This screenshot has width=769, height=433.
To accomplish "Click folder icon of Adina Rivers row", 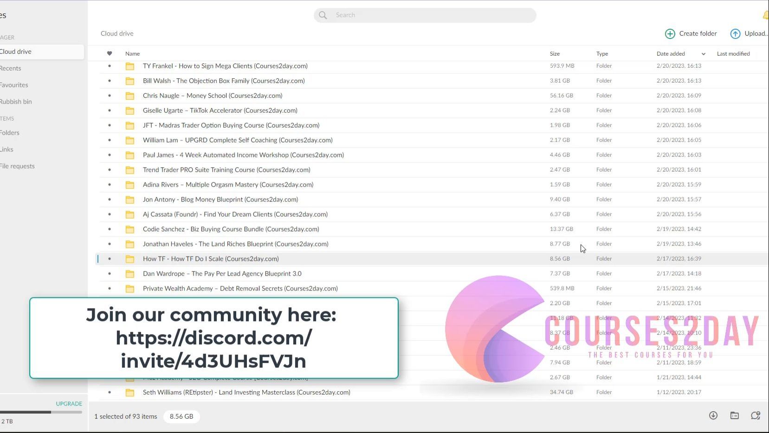I will point(130,185).
